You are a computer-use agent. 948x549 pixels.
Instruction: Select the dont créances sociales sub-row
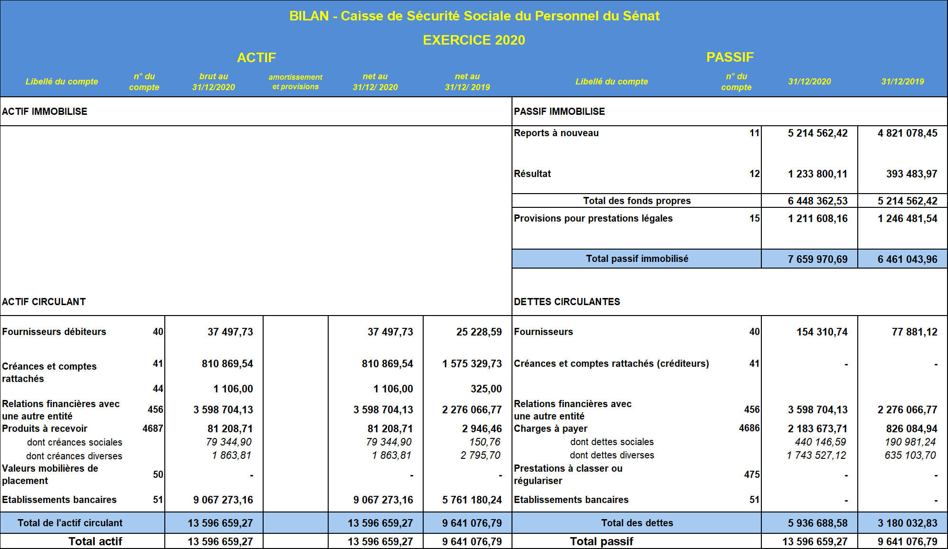(x=75, y=443)
